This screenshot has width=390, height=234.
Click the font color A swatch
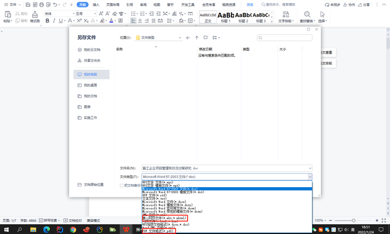point(111,21)
